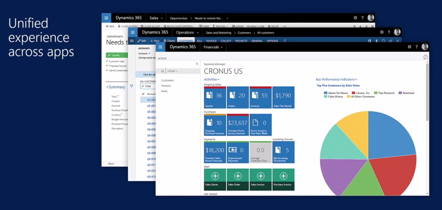Open COLLECT tab in Operations window
The width and height of the screenshot is (442, 210).
[x=226, y=41]
